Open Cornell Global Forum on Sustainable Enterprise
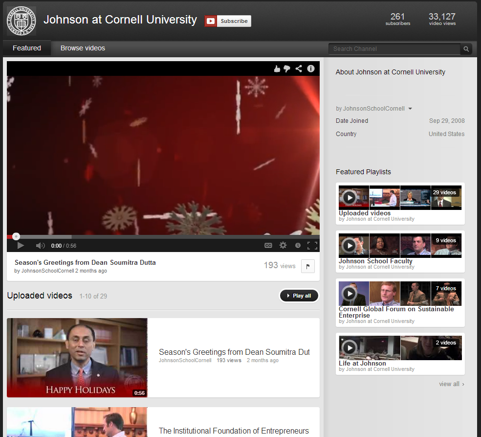The image size is (481, 437). pos(396,312)
